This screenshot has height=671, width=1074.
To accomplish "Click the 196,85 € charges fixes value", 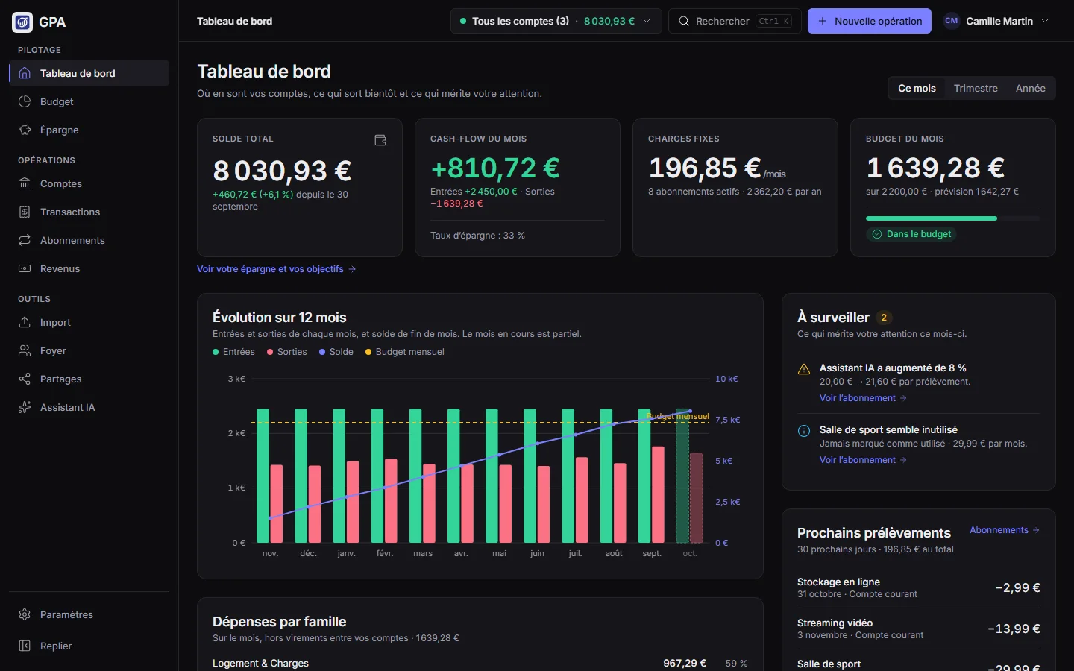I will pos(705,168).
